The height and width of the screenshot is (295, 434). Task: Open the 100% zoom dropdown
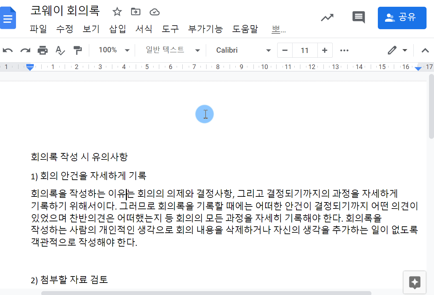tap(114, 50)
